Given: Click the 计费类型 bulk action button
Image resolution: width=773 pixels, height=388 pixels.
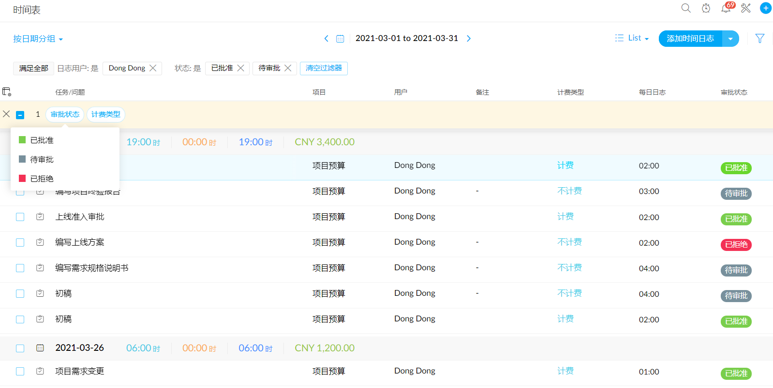Looking at the screenshot, I should [x=106, y=114].
